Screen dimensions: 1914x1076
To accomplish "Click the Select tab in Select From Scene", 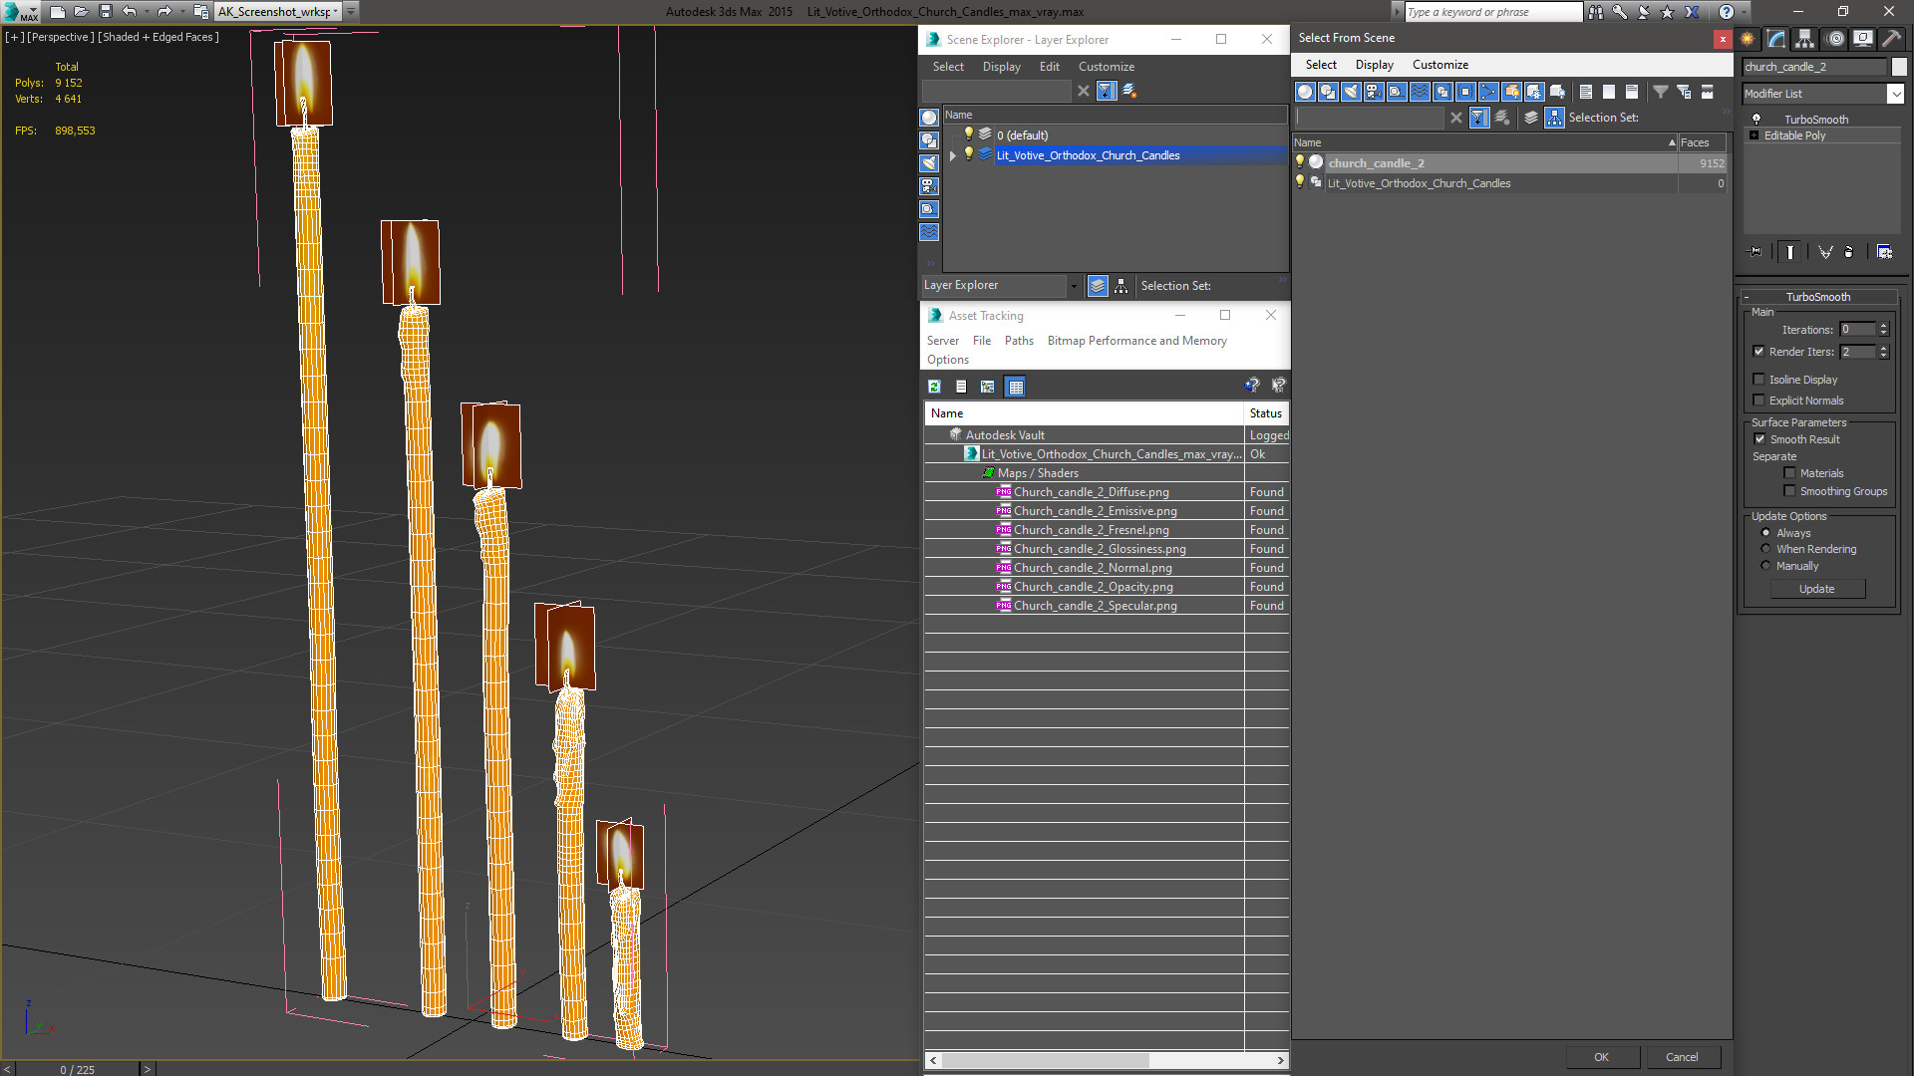I will click(1319, 65).
